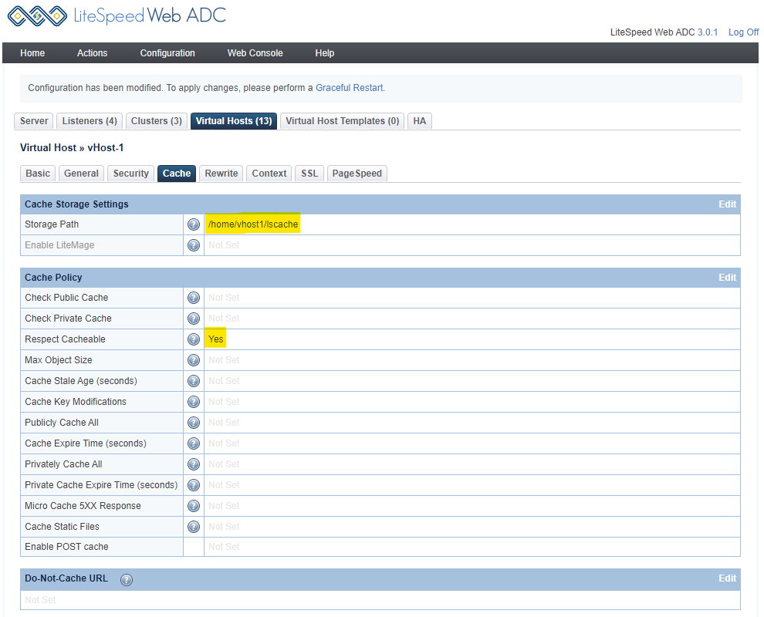This screenshot has height=617, width=764.
Task: Show help for Cache Static Files
Action: click(x=194, y=527)
